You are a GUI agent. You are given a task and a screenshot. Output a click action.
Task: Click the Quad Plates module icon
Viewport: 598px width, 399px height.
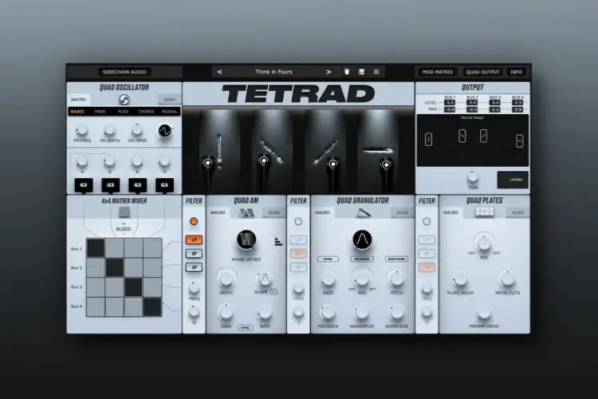click(484, 211)
